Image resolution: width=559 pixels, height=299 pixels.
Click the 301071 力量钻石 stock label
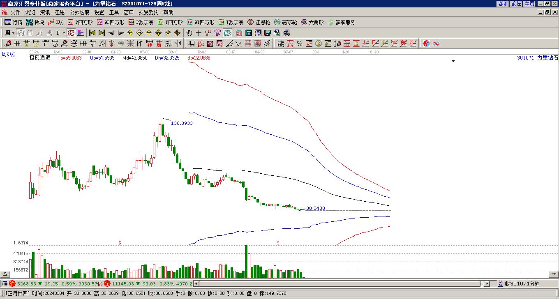coord(538,58)
